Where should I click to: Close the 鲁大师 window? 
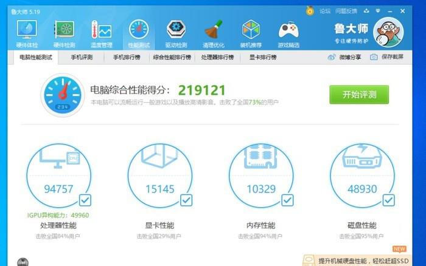pos(403,11)
